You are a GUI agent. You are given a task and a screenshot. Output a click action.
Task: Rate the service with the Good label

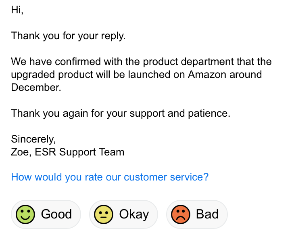click(x=56, y=214)
